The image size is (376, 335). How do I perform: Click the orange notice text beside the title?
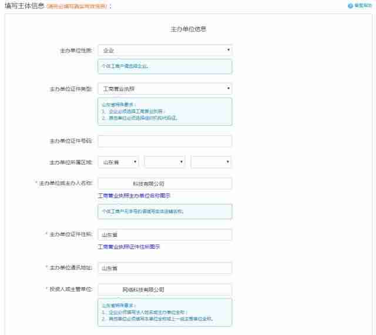(x=77, y=6)
